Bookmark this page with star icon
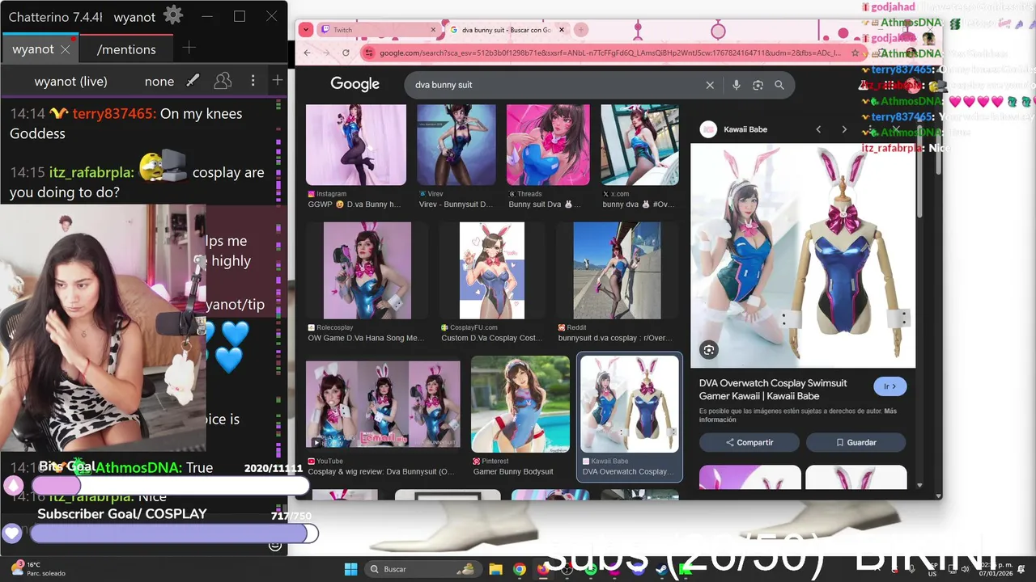 856,53
